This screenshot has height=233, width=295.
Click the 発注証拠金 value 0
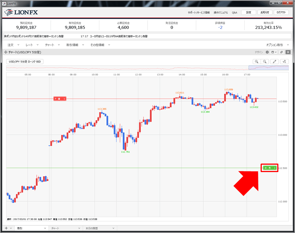click(x=172, y=27)
